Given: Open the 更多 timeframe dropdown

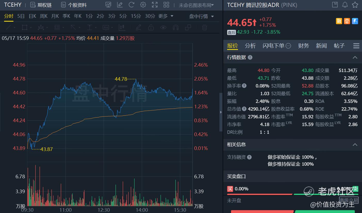Looking at the screenshot, I should (x=166, y=16).
